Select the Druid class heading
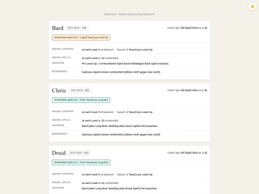Viewport: 259px width, 194px height. tap(59, 153)
